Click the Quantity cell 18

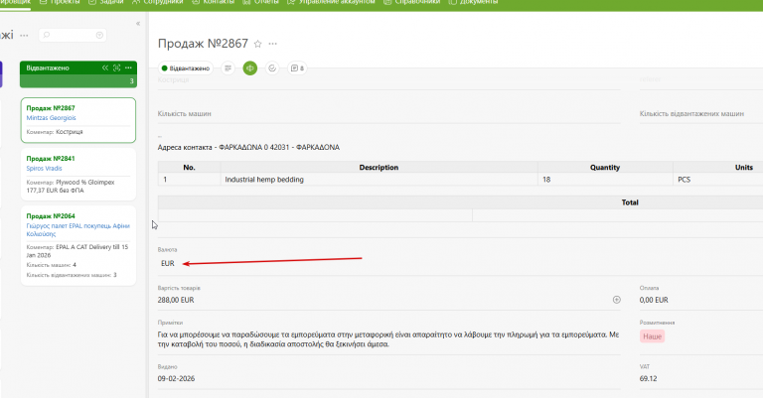(605, 180)
